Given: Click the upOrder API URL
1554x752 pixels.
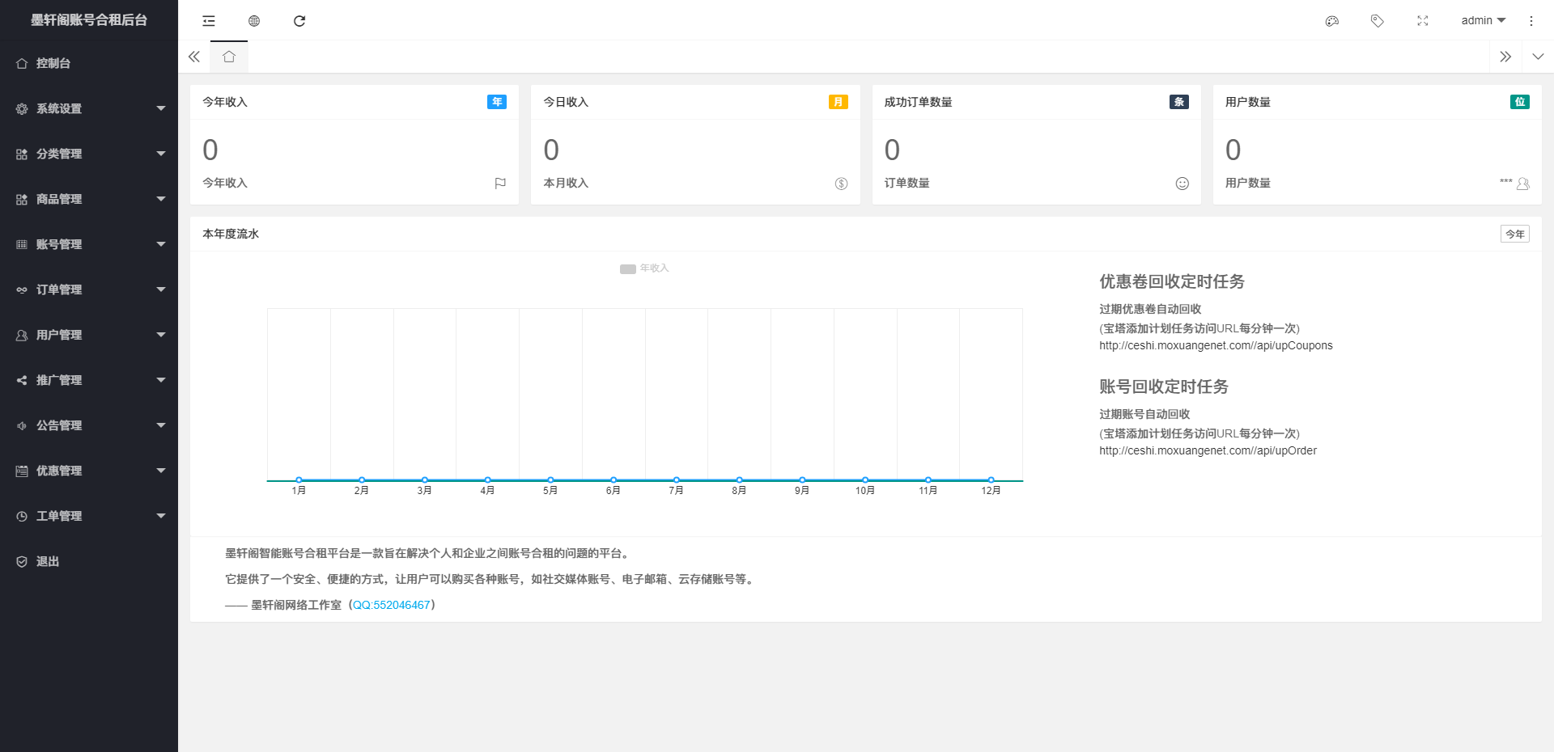Looking at the screenshot, I should (1208, 450).
